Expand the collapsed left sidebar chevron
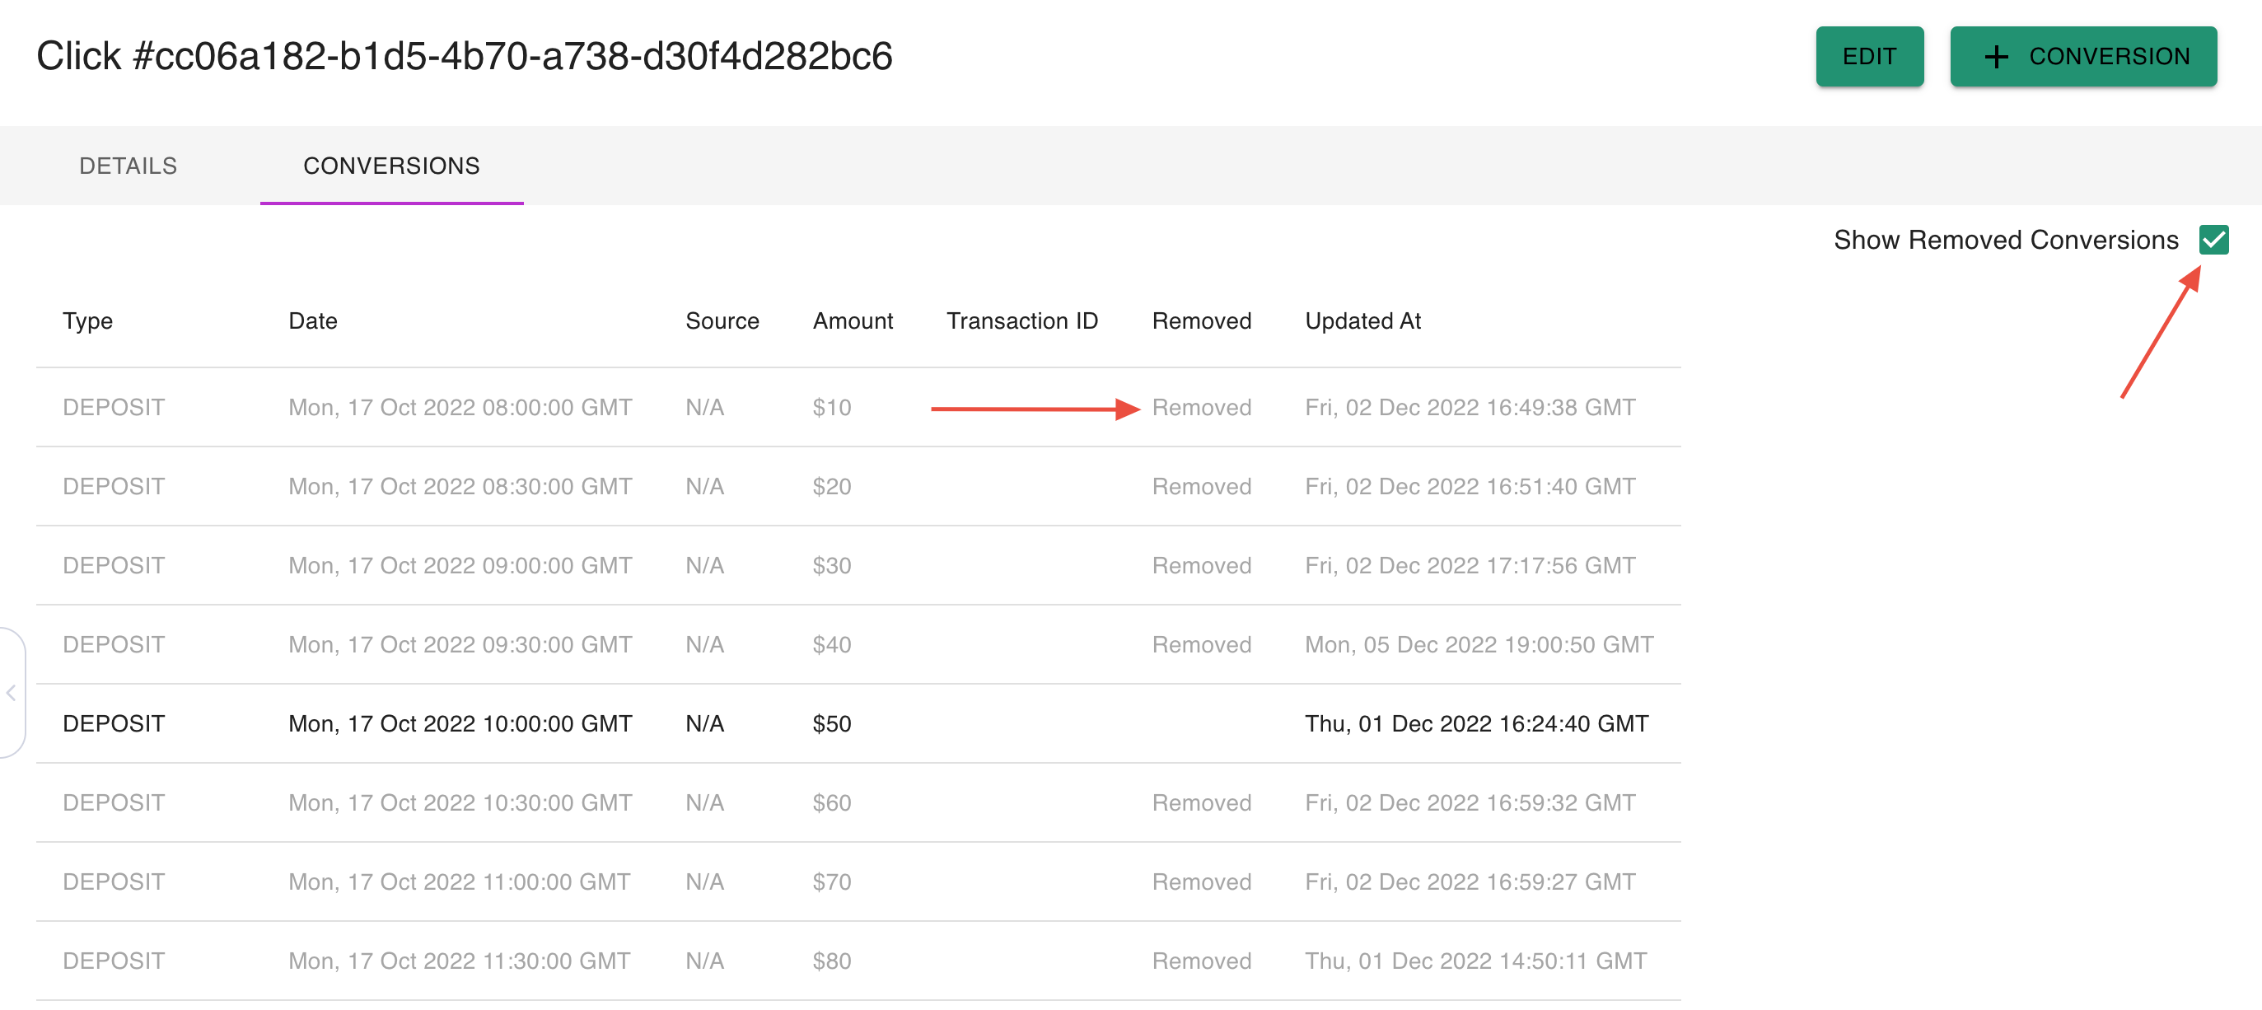 (12, 693)
